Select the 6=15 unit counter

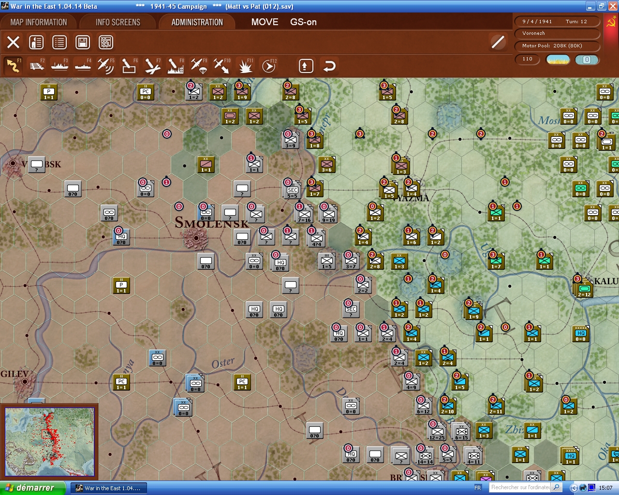tap(461, 432)
